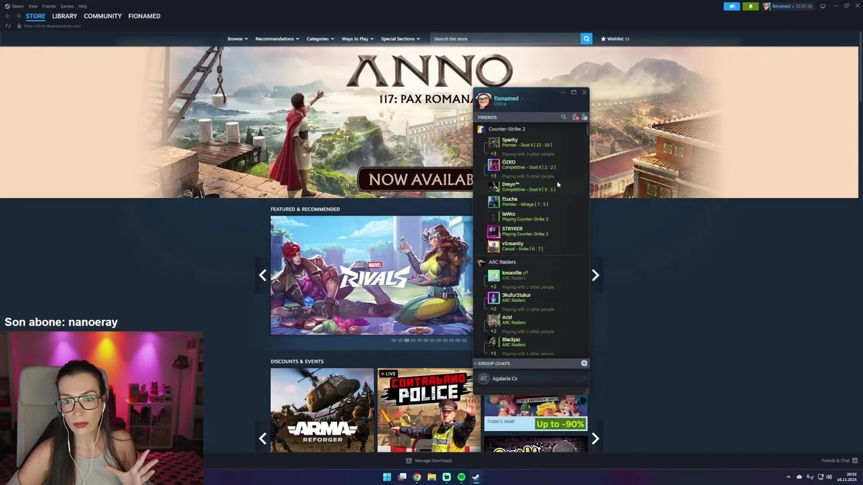Click the Agalarla Cs group avatar
The height and width of the screenshot is (485, 863).
pyautogui.click(x=483, y=379)
